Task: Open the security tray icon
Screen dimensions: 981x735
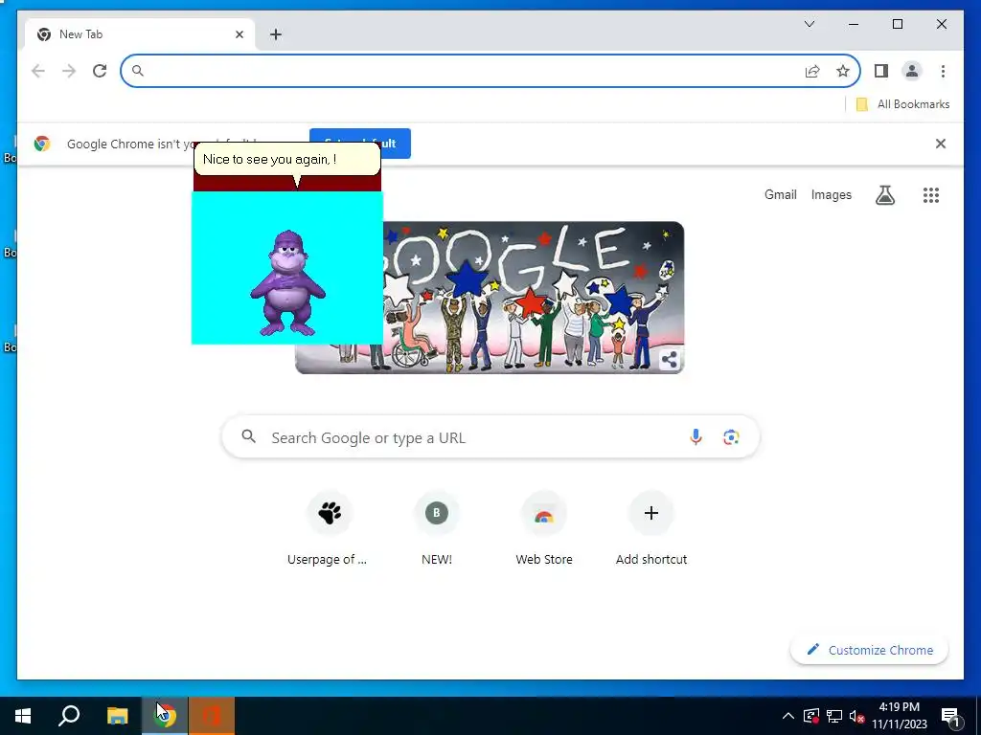Action: tap(811, 716)
